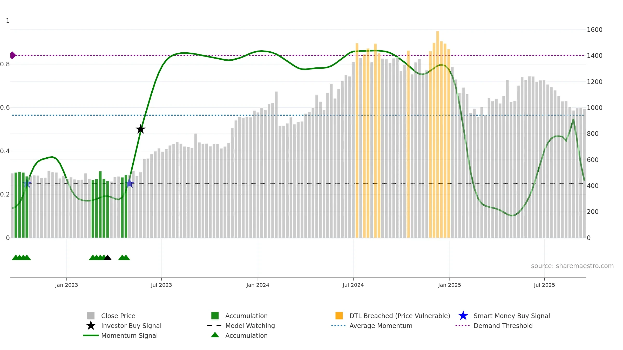623x350 pixels.
Task: Hide the Average Momentum series via legend
Action: pos(381,326)
